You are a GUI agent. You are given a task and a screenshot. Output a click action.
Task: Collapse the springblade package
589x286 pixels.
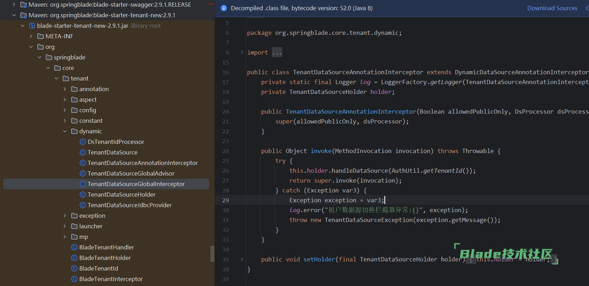39,57
